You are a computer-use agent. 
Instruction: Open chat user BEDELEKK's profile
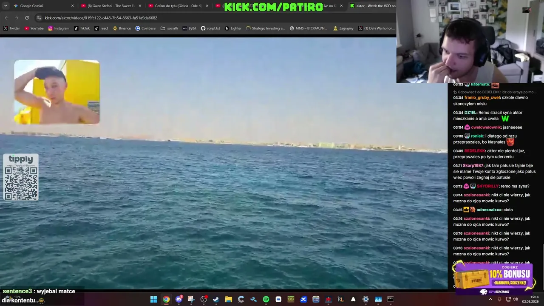(x=475, y=151)
